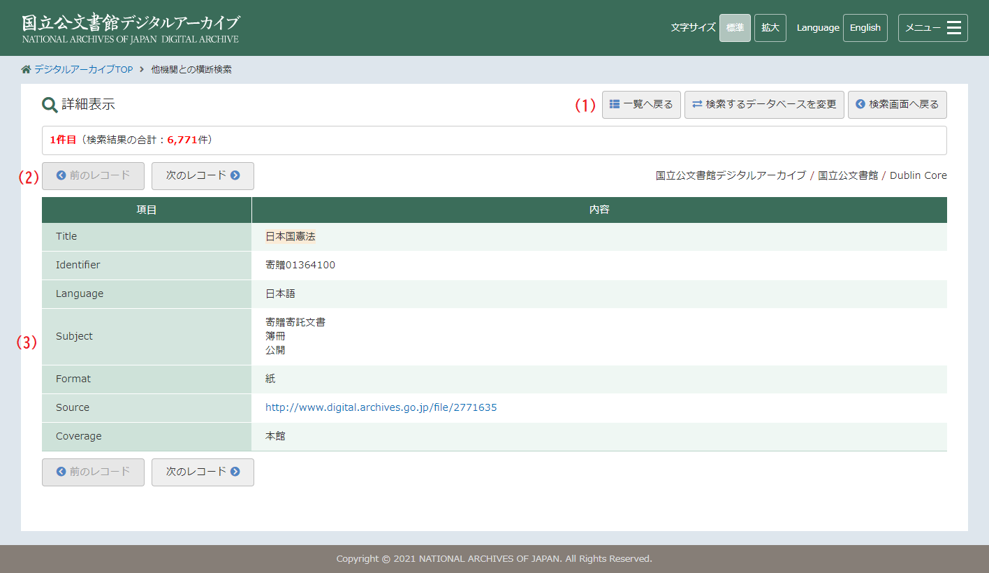The height and width of the screenshot is (573, 989).
Task: Click the 他機関との横断検索 breadcrumb text
Action: click(191, 70)
